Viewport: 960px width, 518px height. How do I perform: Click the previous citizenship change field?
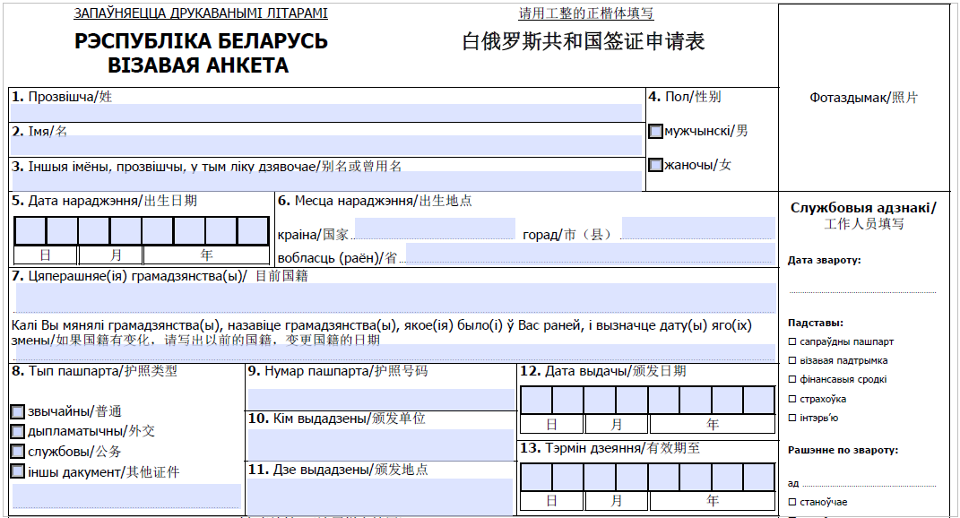coord(395,352)
